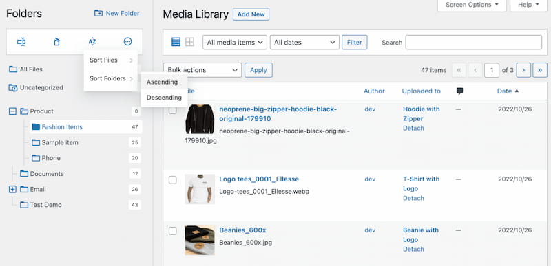The width and height of the screenshot is (551, 266).
Task: Click the Apply button
Action: [258, 70]
